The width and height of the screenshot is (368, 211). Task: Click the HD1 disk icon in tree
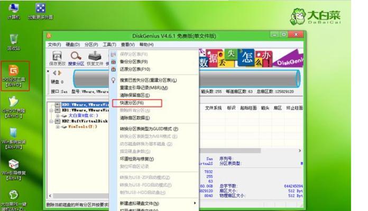pyautogui.click(x=58, y=110)
